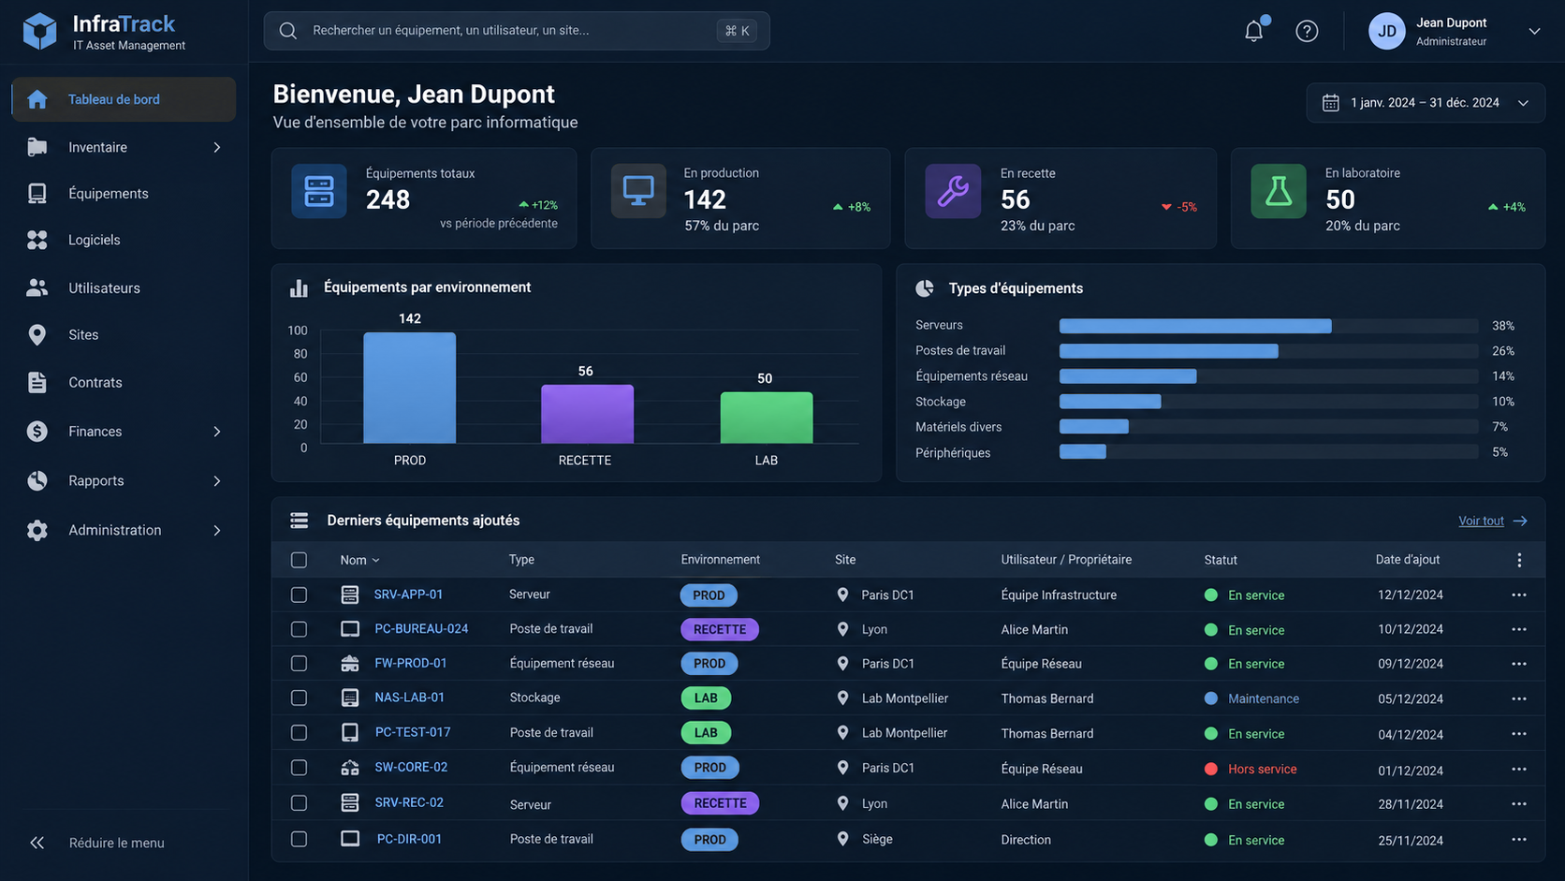
Task: Check the NAS-LAB-01 row checkbox
Action: 299,698
